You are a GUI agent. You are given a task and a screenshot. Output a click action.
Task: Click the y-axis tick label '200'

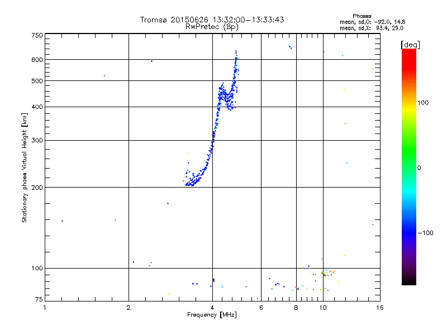coord(37,188)
